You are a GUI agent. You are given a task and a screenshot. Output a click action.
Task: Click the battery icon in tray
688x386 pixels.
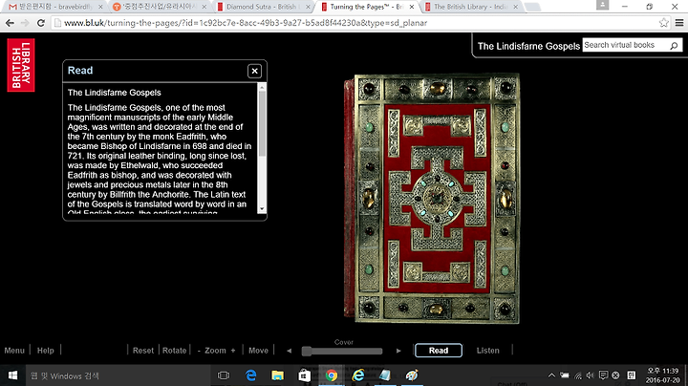[x=565, y=375]
